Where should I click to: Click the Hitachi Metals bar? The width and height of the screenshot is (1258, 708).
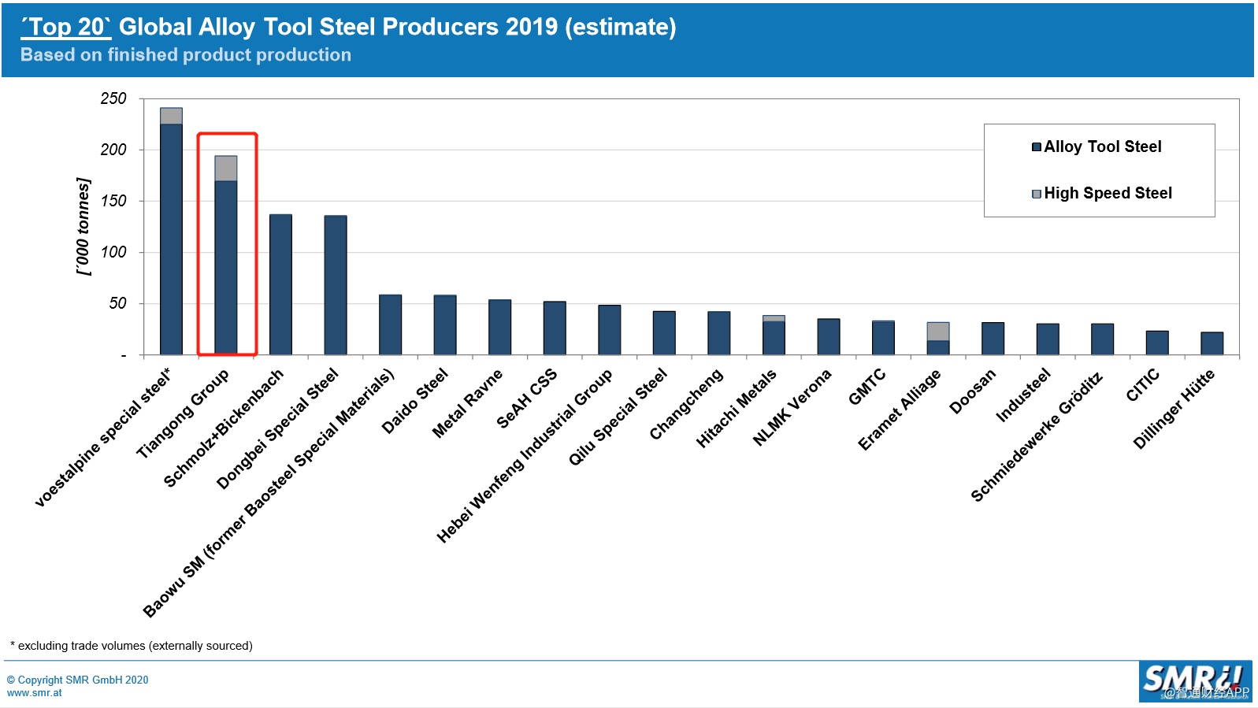click(x=774, y=335)
